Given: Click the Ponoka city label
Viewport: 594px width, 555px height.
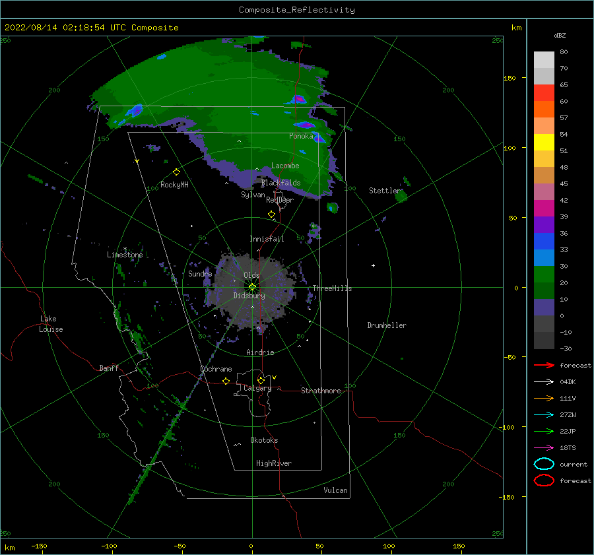Looking at the screenshot, I should 301,136.
